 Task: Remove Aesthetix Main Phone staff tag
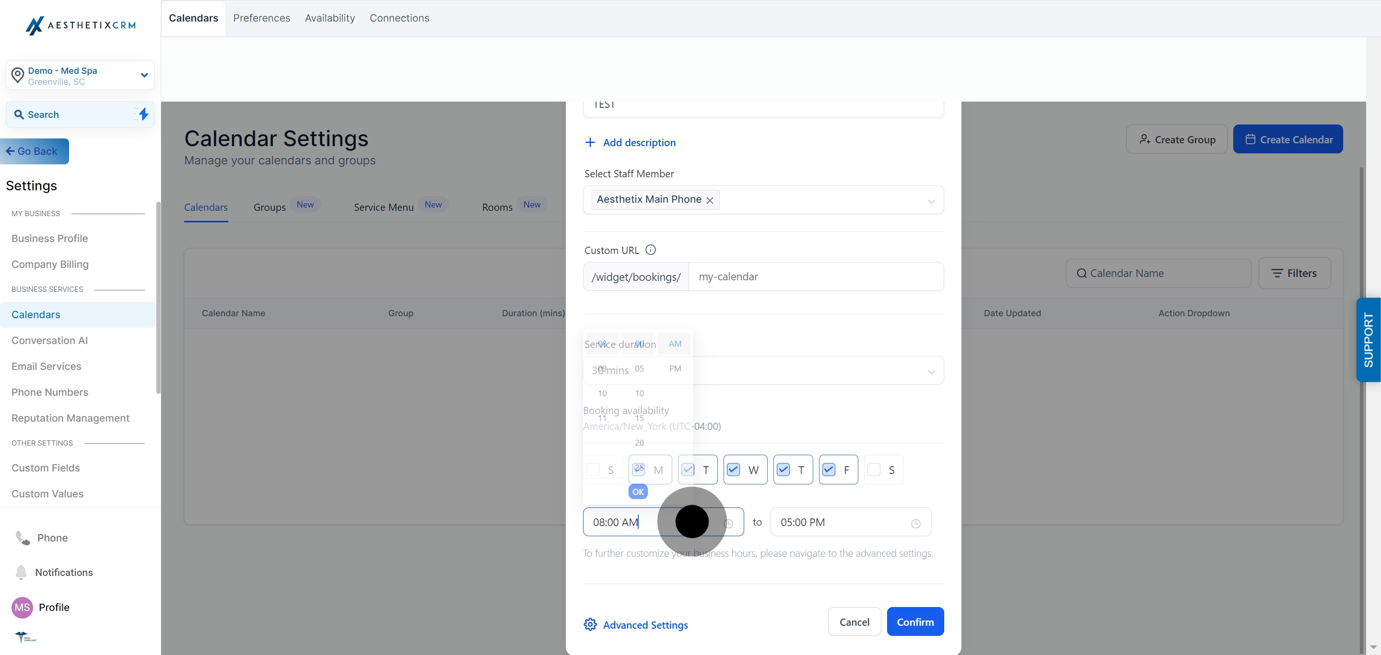(x=710, y=200)
